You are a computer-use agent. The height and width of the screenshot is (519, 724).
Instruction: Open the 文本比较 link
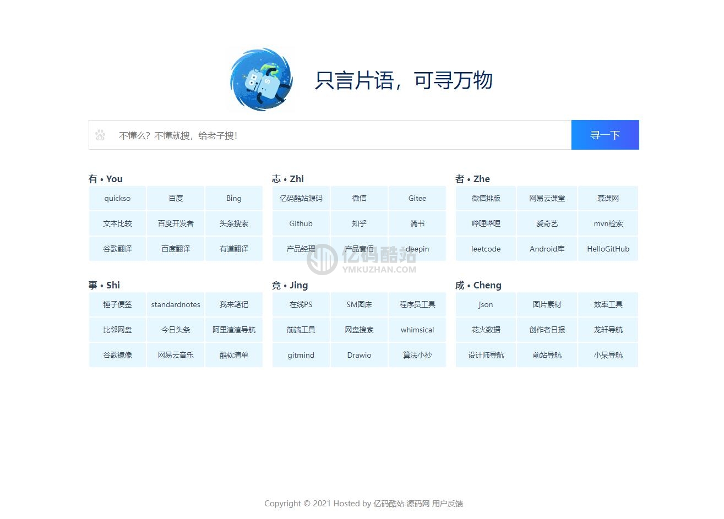pos(117,223)
